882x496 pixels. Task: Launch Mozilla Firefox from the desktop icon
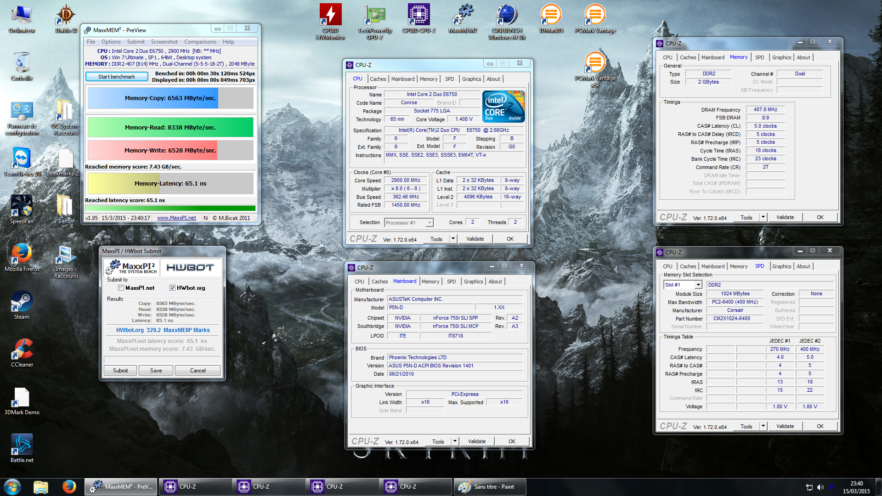pos(22,258)
